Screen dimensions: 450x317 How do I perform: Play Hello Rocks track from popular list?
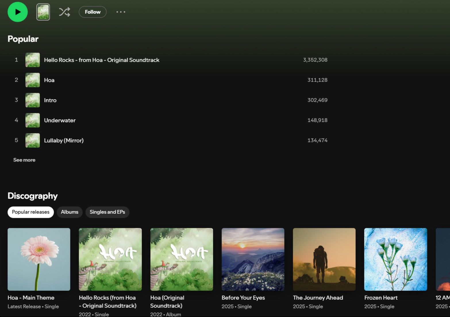tap(101, 60)
